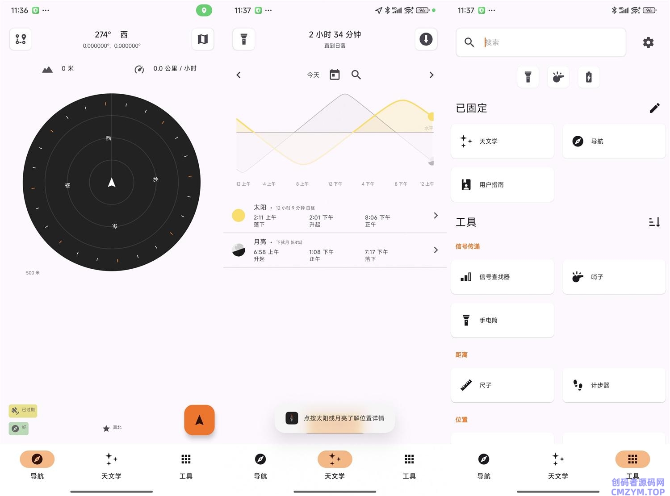This screenshot has height=496, width=670.
Task: Tap the paths icon on navigation screen
Action: (21, 39)
